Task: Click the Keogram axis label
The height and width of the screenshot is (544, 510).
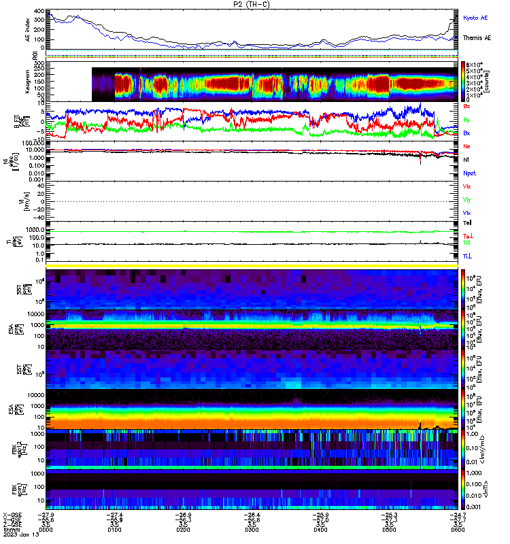Action: (27, 82)
